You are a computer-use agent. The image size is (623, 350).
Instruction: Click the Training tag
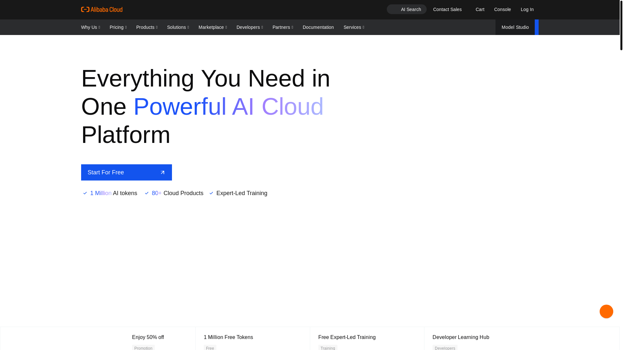point(328,348)
